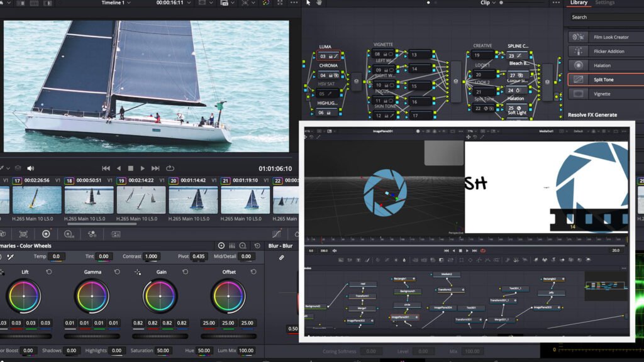Switch to the Library tab

(579, 3)
